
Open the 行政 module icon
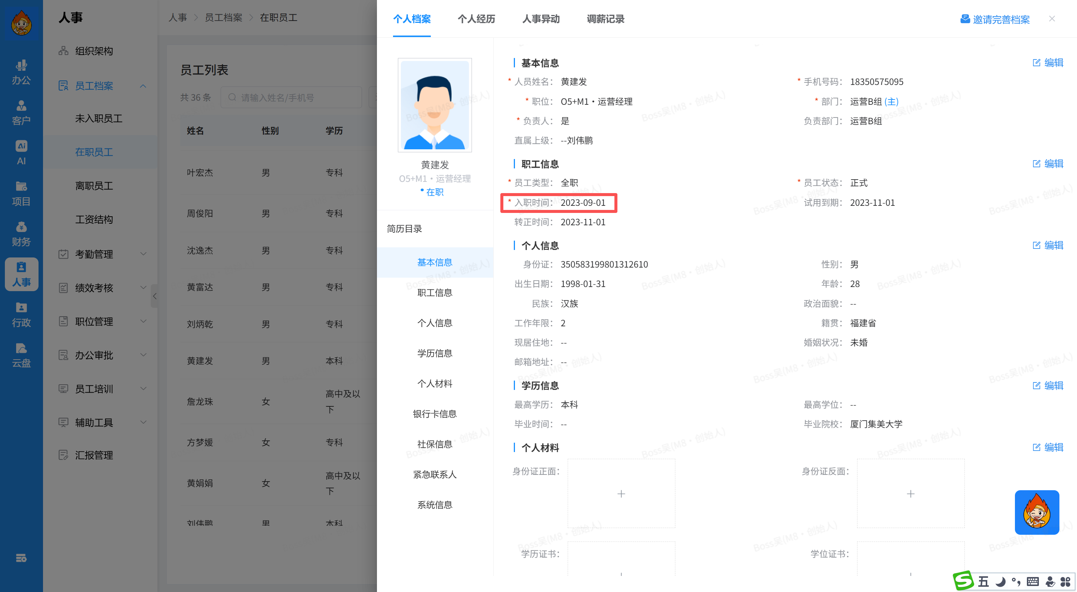(21, 314)
